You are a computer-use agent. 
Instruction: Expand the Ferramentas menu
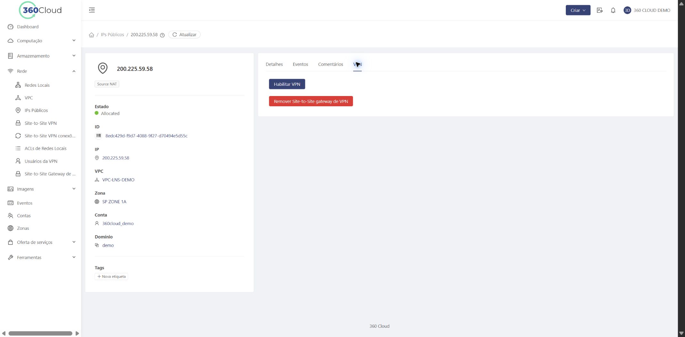40,257
